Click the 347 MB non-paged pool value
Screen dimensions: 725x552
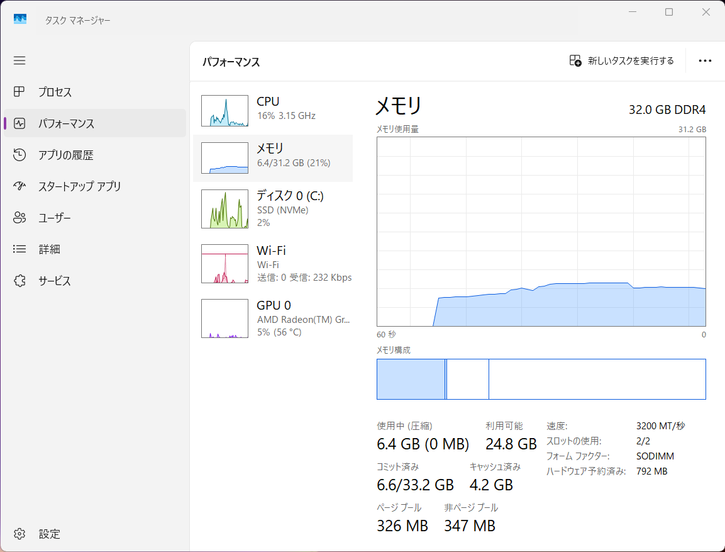[470, 526]
